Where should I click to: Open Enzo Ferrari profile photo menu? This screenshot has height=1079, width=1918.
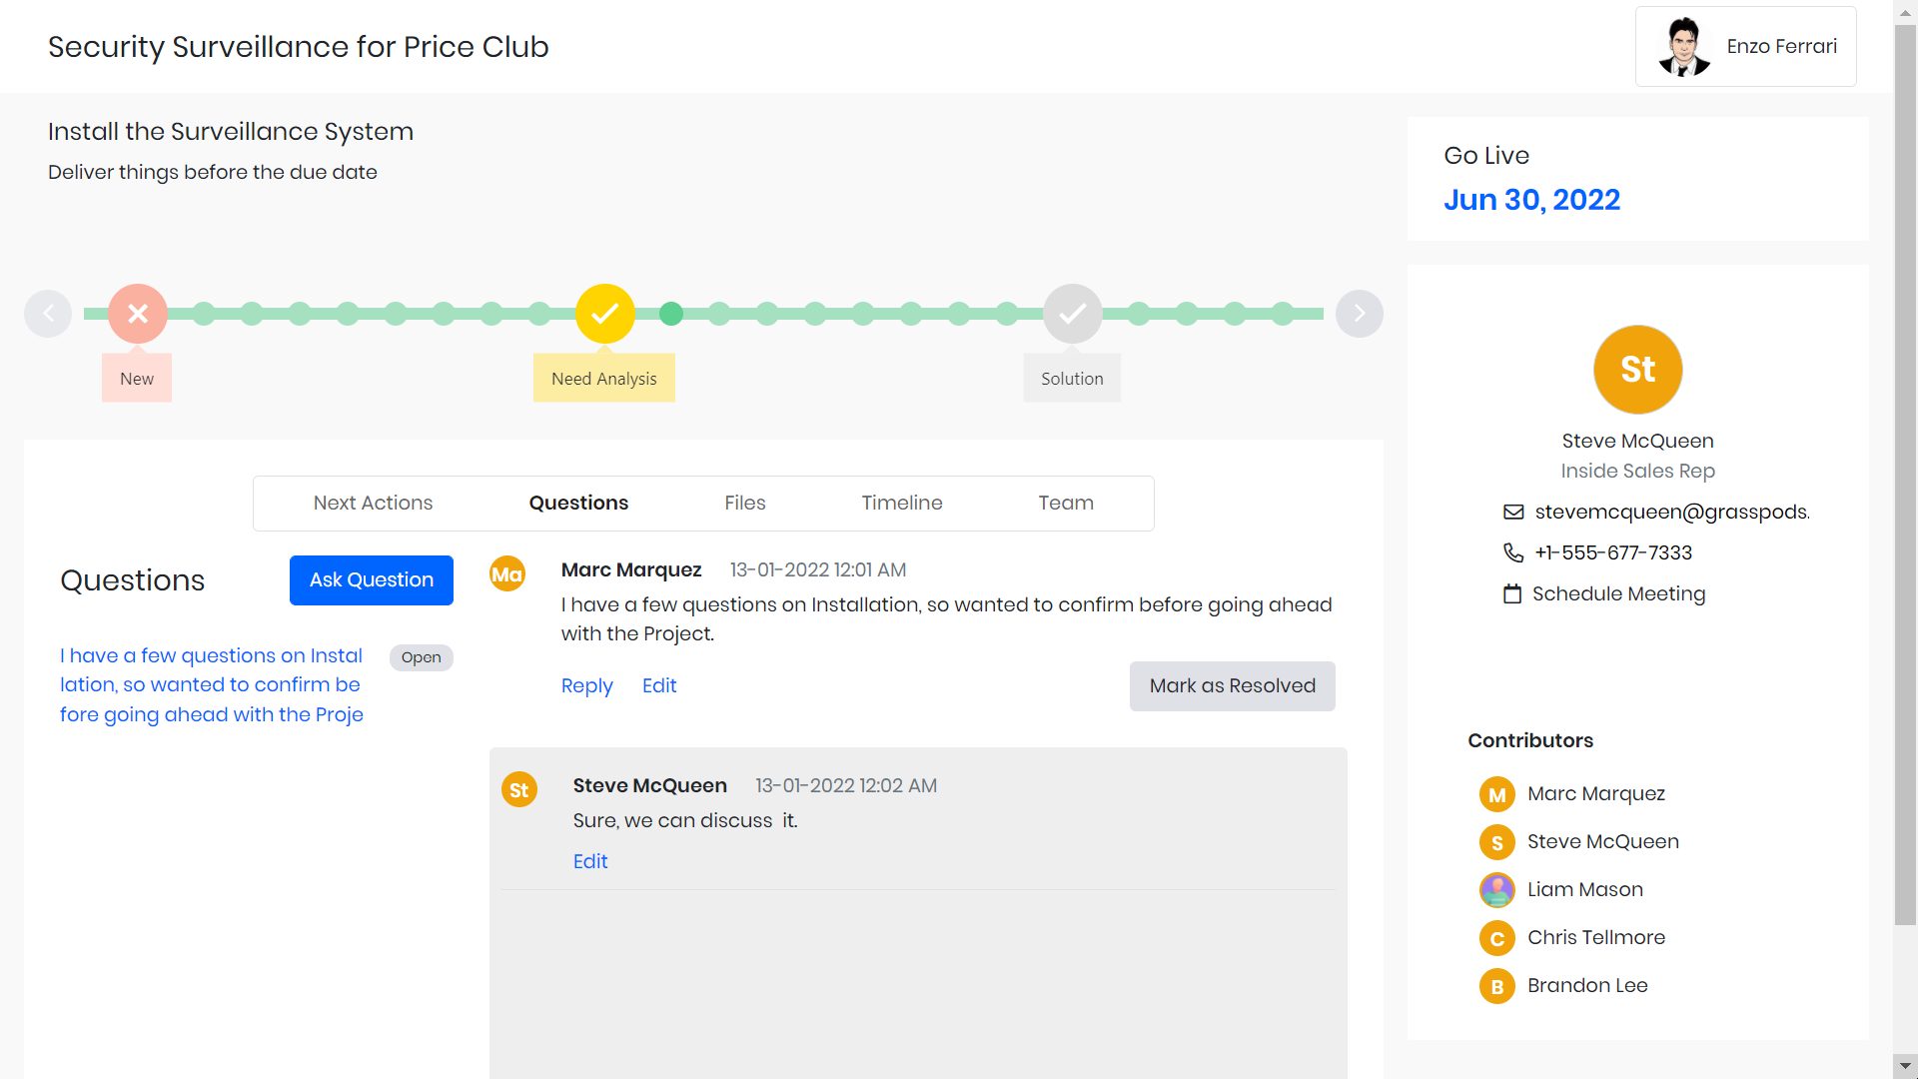pyautogui.click(x=1684, y=47)
